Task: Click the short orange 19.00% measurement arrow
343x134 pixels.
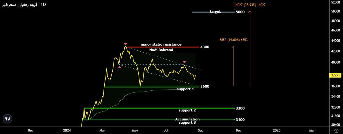Action: click(x=234, y=66)
